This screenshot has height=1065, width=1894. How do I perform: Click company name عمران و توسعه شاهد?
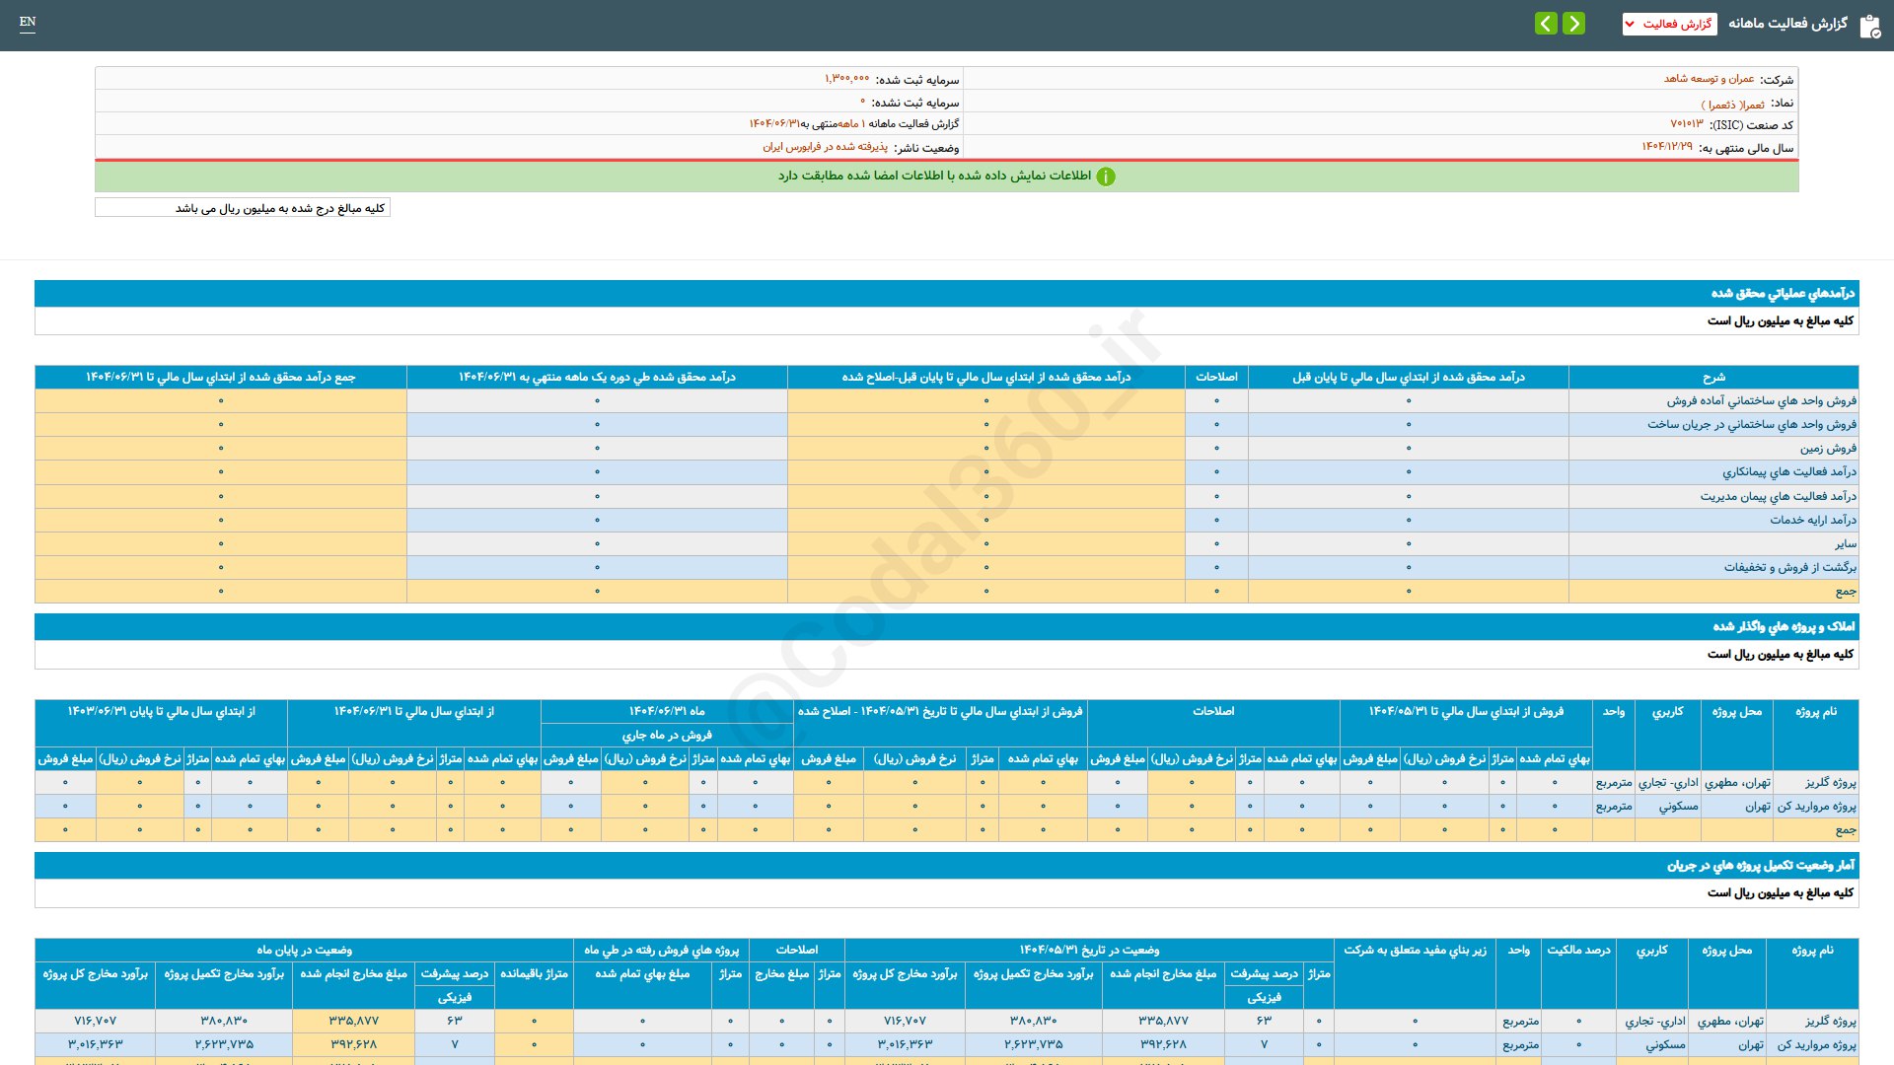click(1709, 79)
